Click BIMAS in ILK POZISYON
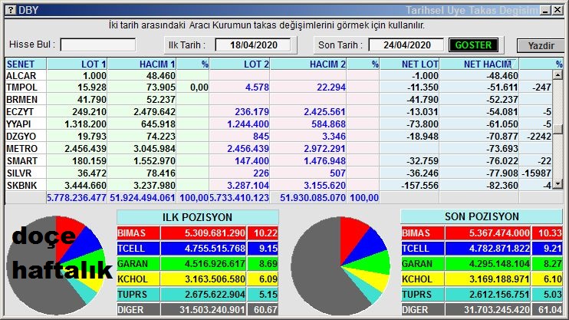The image size is (569, 320). click(x=138, y=233)
